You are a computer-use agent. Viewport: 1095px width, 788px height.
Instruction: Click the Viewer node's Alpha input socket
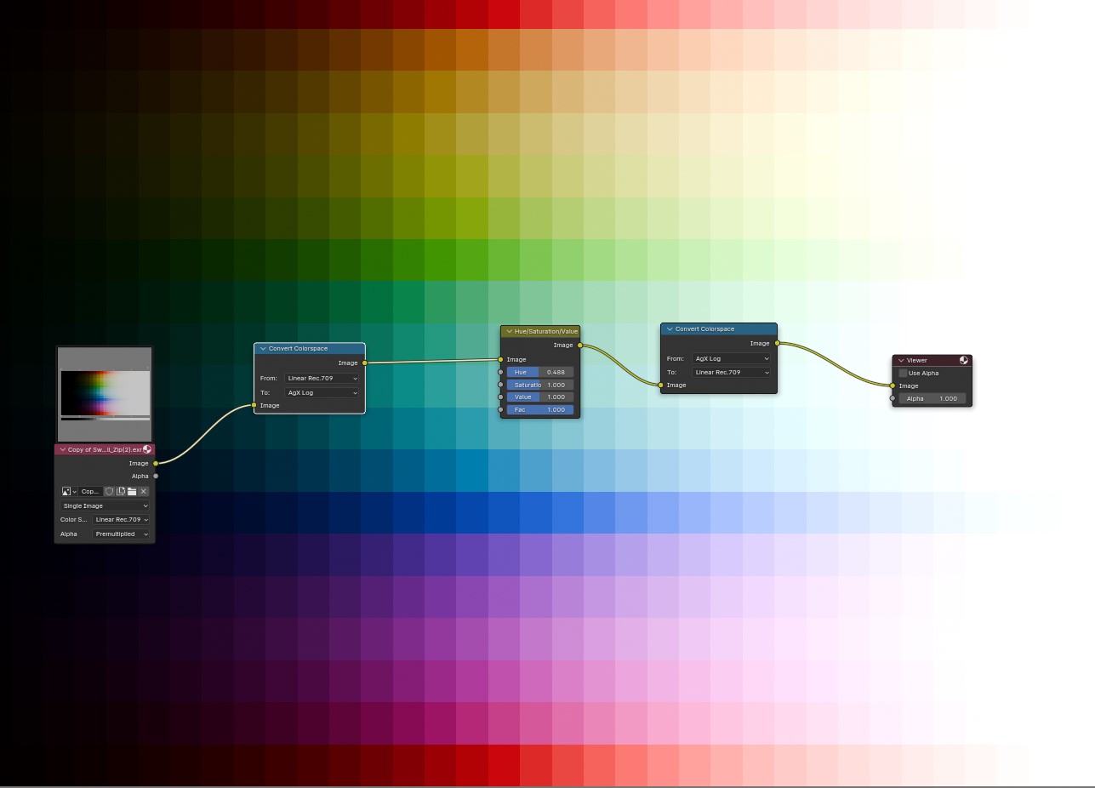(893, 398)
